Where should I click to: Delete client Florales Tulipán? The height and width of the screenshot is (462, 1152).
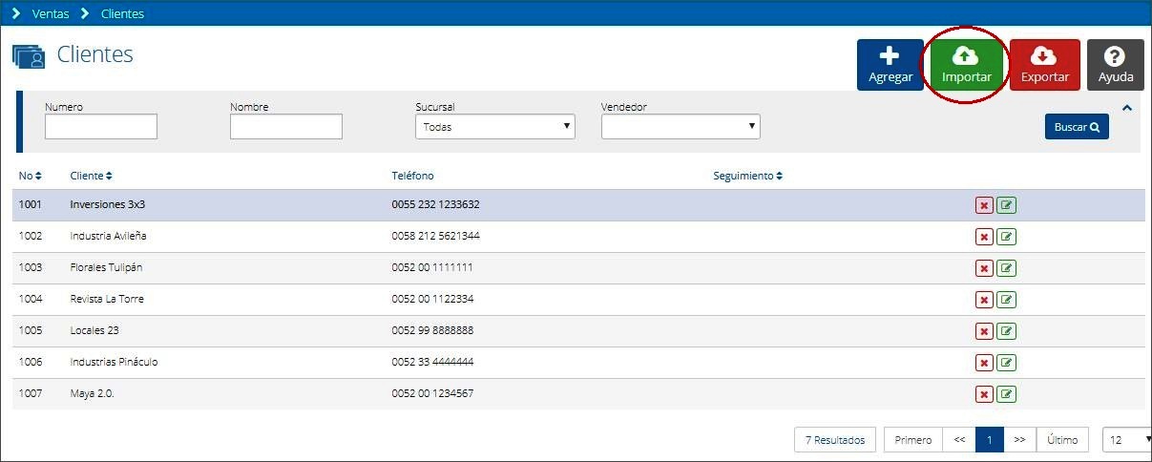[x=984, y=268]
